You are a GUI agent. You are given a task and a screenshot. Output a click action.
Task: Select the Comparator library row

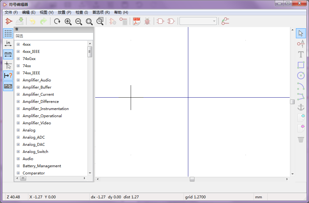[34, 173]
